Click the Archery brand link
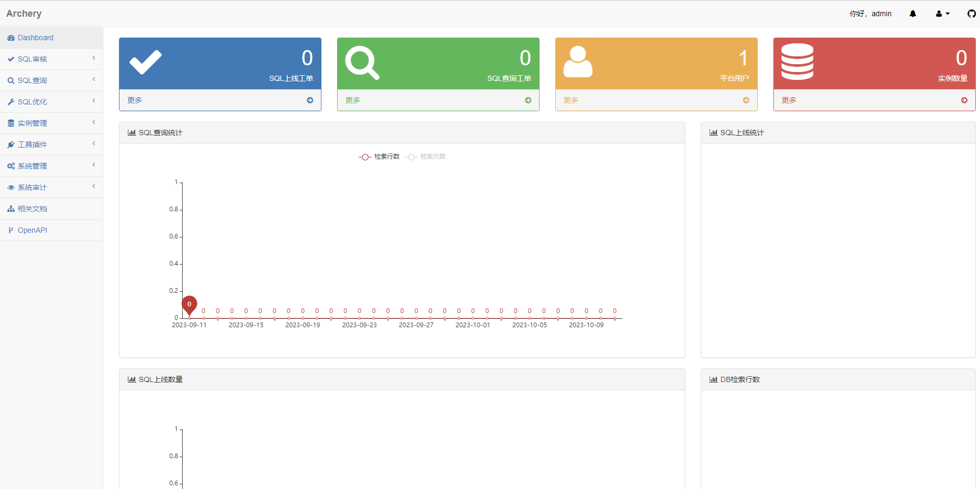Viewport: 980px width, 489px height. tap(24, 14)
